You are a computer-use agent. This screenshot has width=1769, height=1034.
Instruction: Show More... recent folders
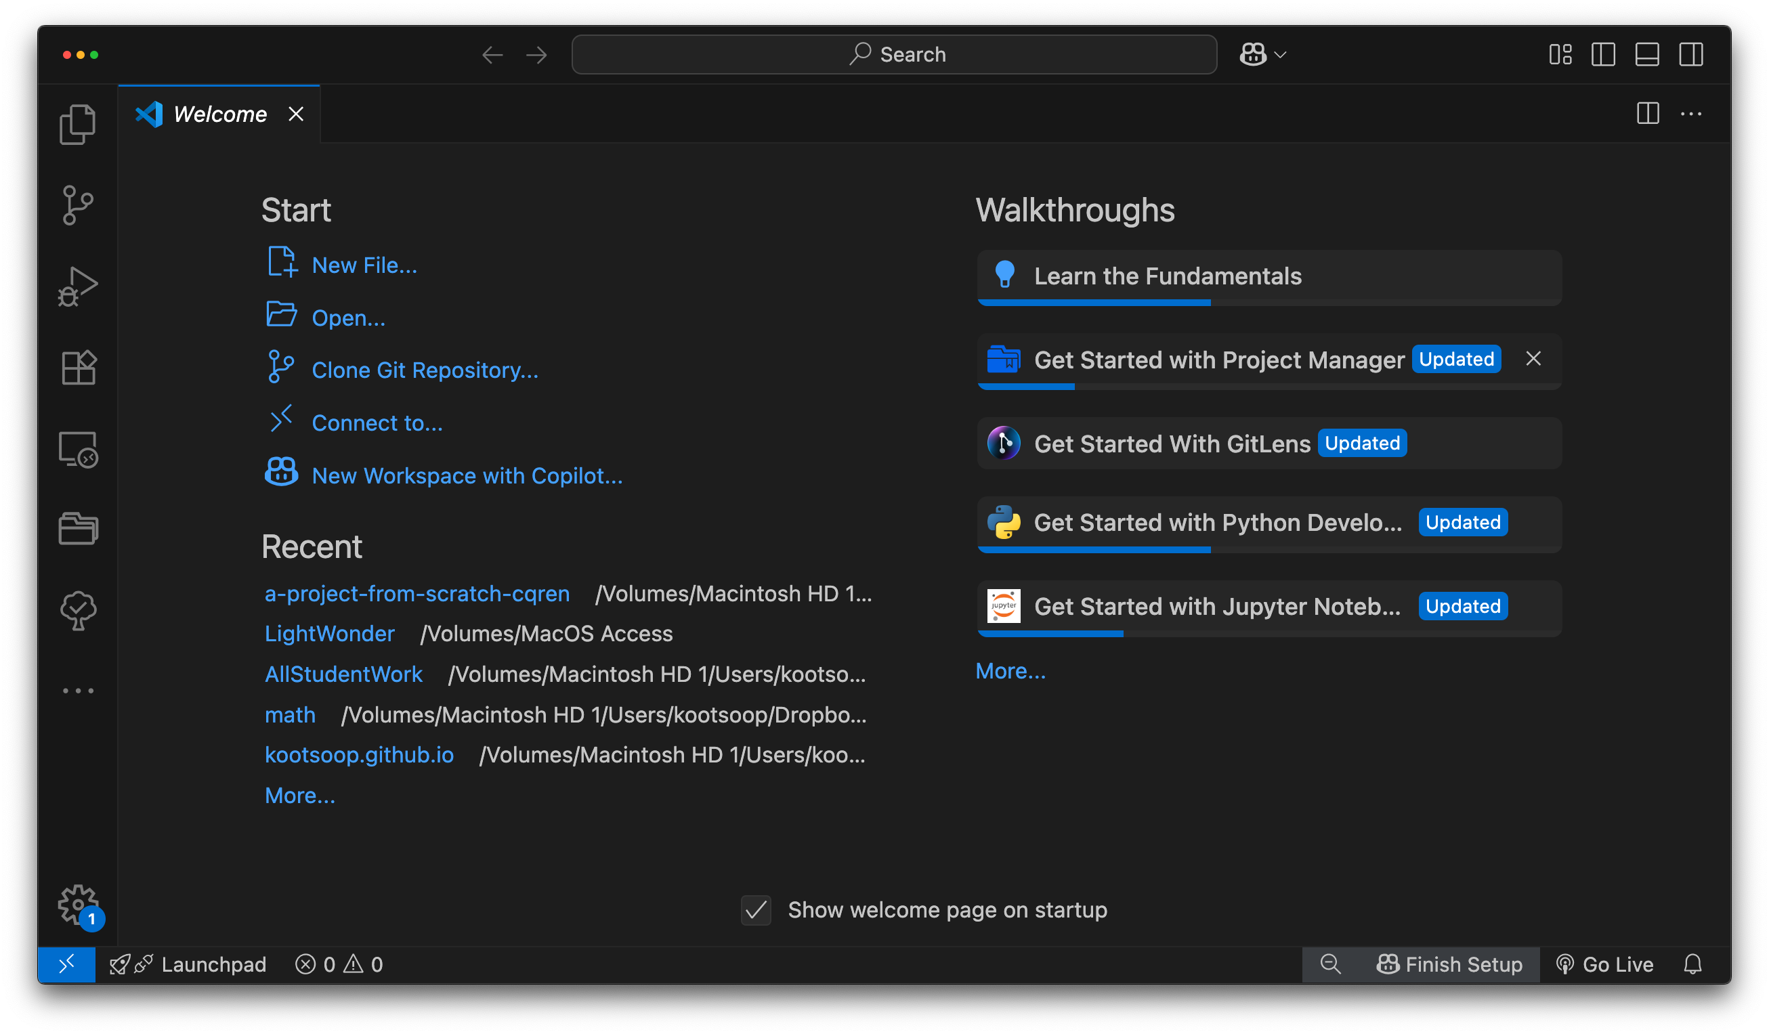[300, 796]
